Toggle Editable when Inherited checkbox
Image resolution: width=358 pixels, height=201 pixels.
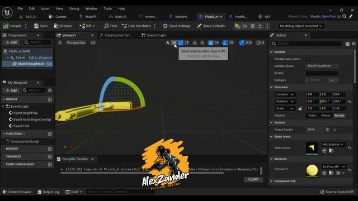[308, 59]
